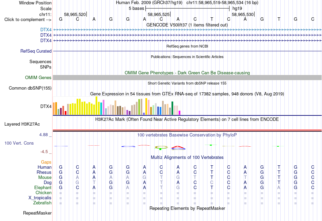Image resolution: width=322 pixels, height=221 pixels.
Task: Click the 'Click to complement -->' label
Action: click(28, 20)
